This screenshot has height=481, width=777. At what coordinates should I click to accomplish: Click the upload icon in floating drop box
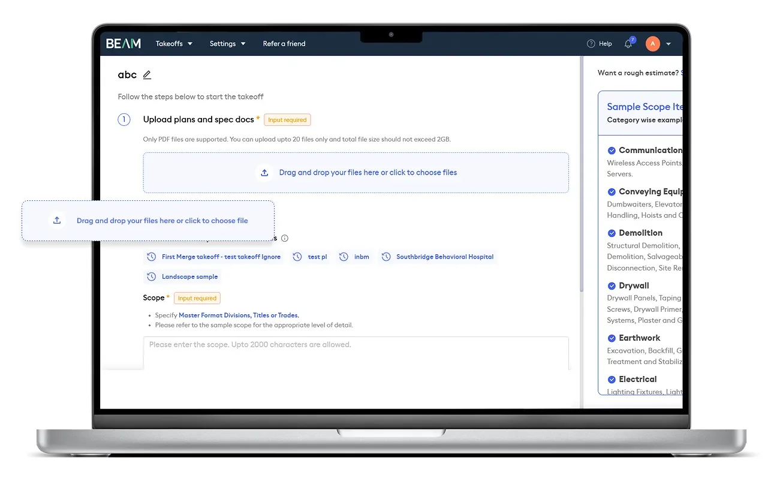point(57,221)
